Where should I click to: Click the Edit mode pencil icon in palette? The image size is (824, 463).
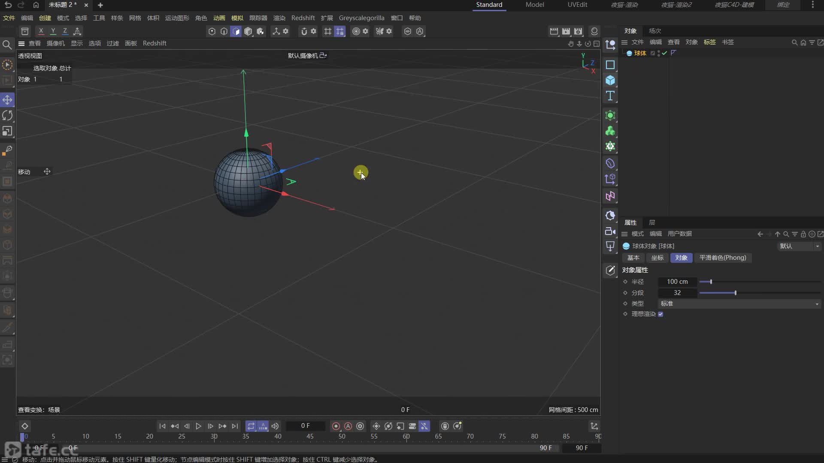(x=610, y=271)
